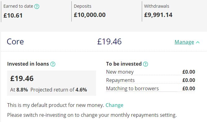The image size is (207, 122).
Task: Select the Core product heading
Action: tap(15, 42)
